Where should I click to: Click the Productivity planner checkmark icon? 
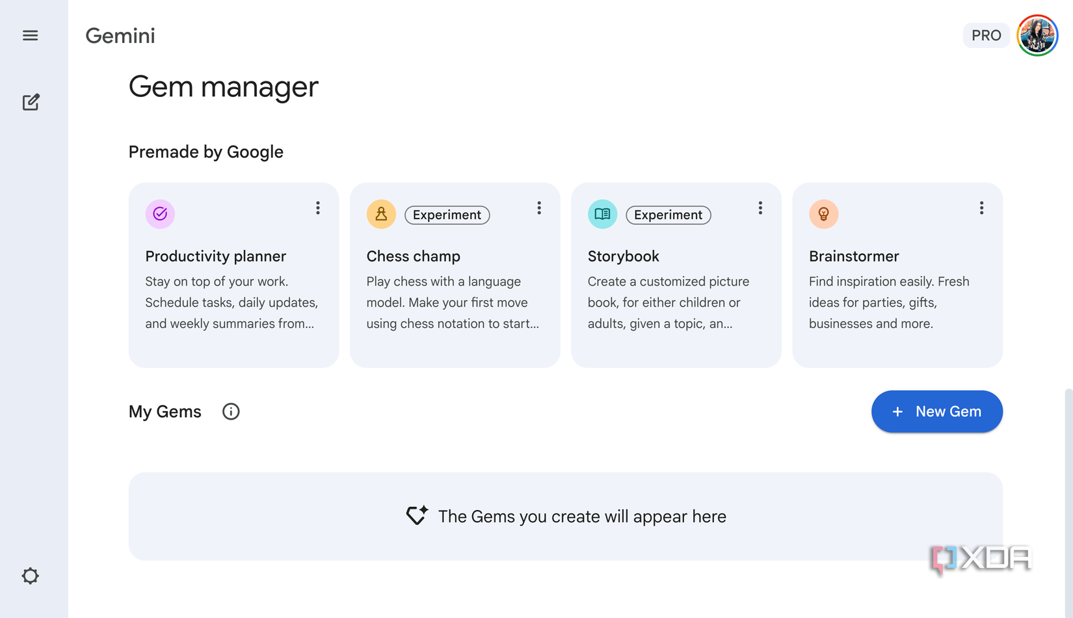pos(160,214)
